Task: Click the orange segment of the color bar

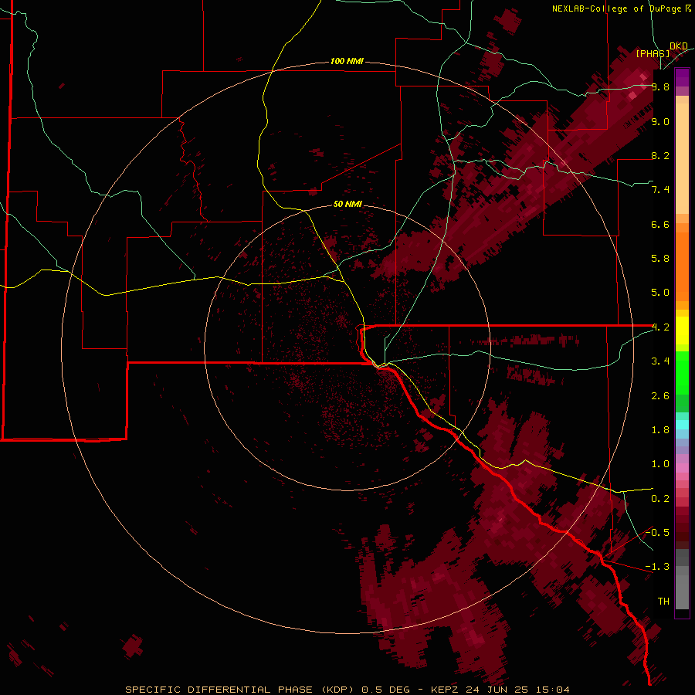Action: [x=682, y=266]
